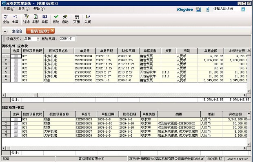Click the KIS application icon in title bar
Screen dimensions: 253x162
pyautogui.click(x=3, y=3)
